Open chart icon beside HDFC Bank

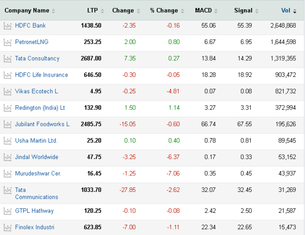(x=8, y=26)
